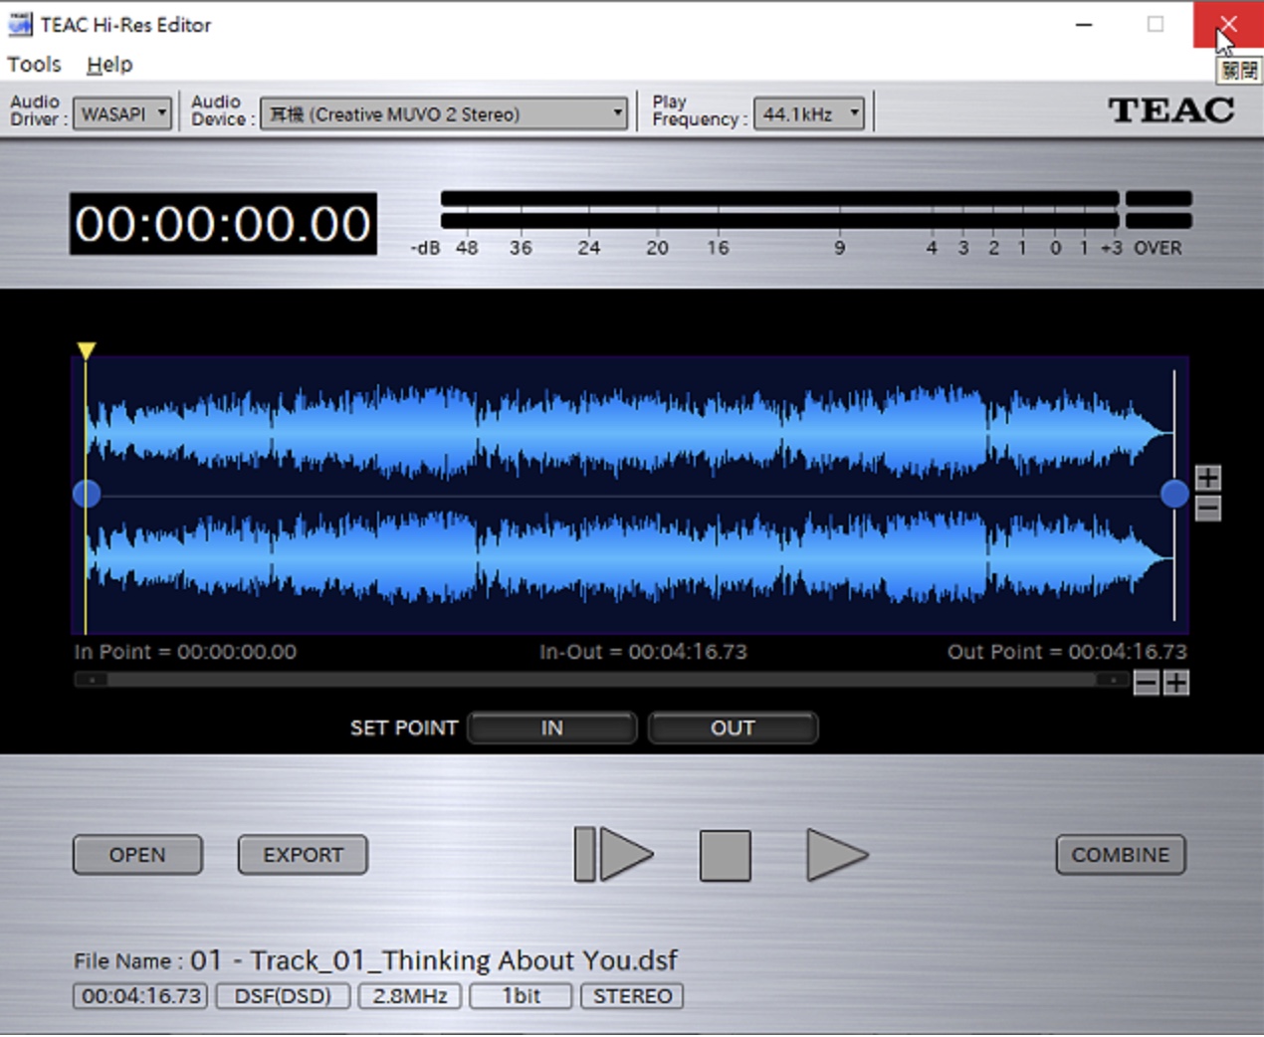1264x1037 pixels.
Task: Click the file name Thinking About You.dsf
Action: [x=434, y=960]
